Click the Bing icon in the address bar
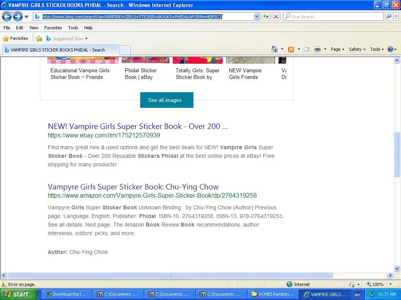 [x=37, y=16]
